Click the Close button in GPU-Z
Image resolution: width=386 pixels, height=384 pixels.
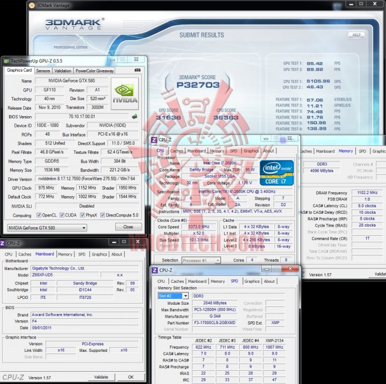click(128, 227)
